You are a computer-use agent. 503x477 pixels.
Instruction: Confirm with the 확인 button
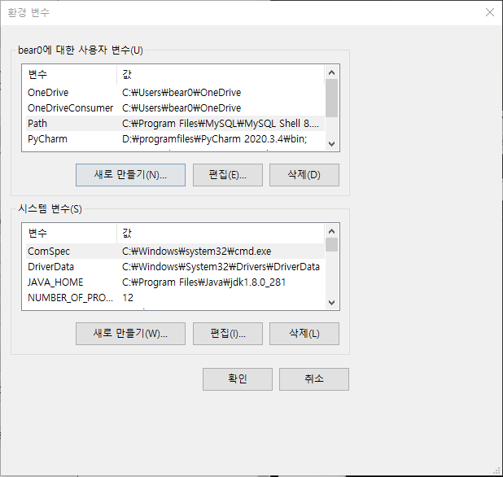(238, 379)
